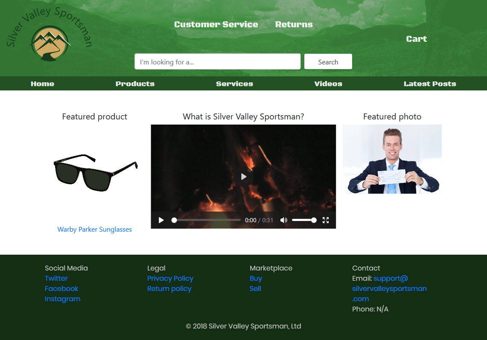Click the center play overlay on video
Image resolution: width=487 pixels, height=340 pixels.
point(243,177)
